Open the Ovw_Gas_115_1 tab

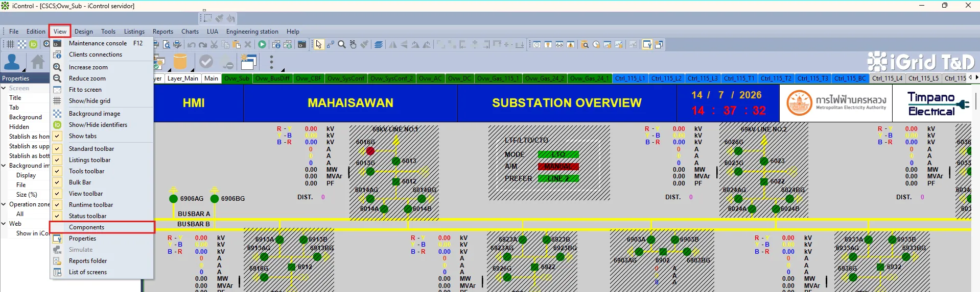pyautogui.click(x=498, y=78)
